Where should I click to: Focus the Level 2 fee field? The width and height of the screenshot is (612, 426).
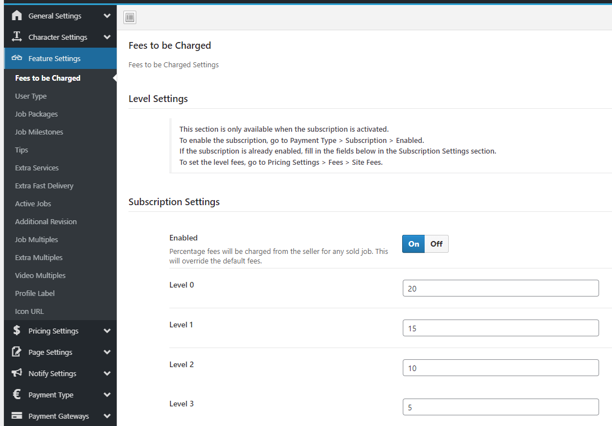[501, 368]
